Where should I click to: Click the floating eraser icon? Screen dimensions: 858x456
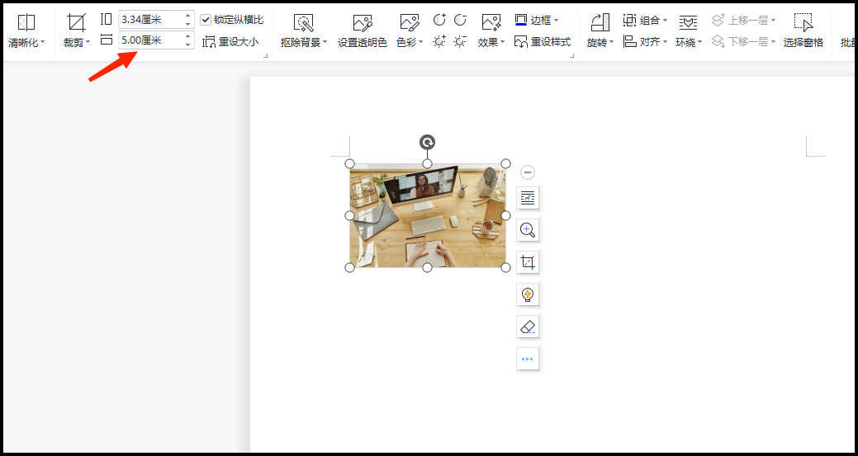tap(528, 327)
